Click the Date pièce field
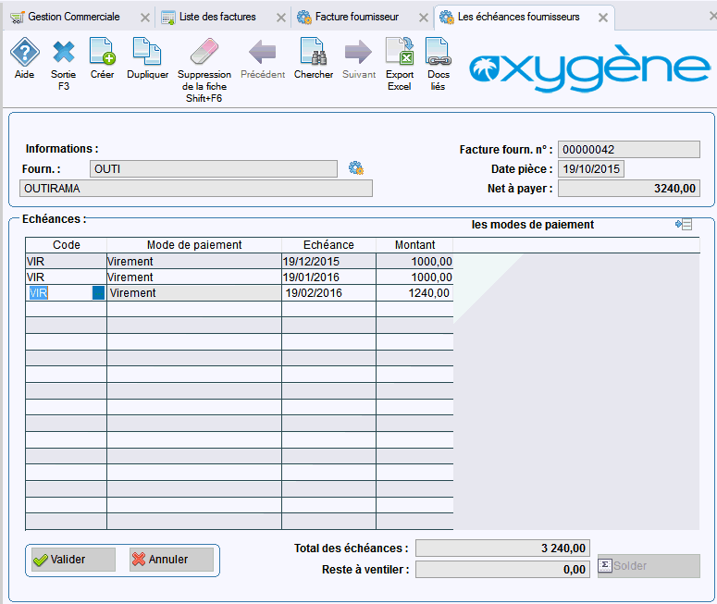 click(592, 169)
